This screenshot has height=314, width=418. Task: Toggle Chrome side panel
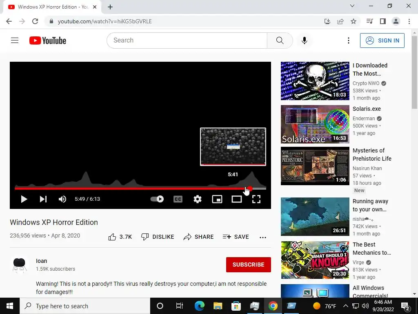pos(383,21)
